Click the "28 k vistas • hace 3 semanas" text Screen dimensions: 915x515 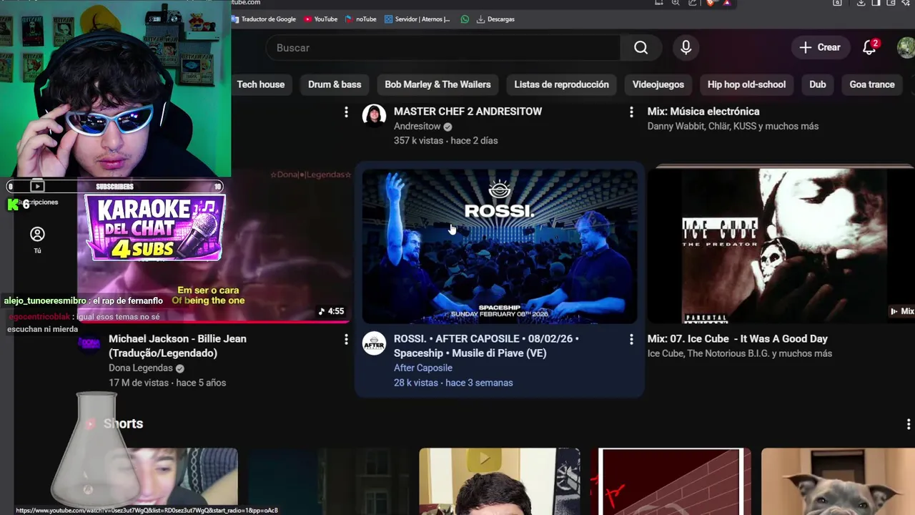(453, 383)
